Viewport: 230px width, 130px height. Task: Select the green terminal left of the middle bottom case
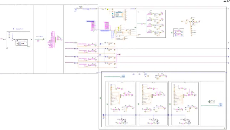[138, 104]
